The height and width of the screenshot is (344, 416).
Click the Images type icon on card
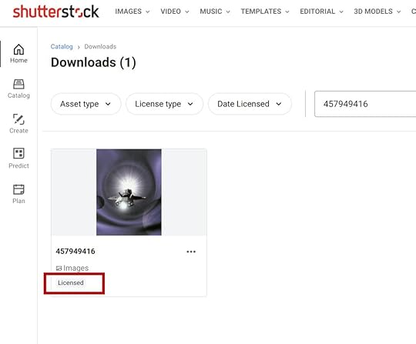[x=59, y=269]
